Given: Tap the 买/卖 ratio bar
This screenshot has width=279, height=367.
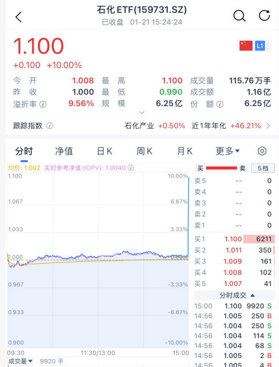Looking at the screenshot, I should click(x=222, y=168).
